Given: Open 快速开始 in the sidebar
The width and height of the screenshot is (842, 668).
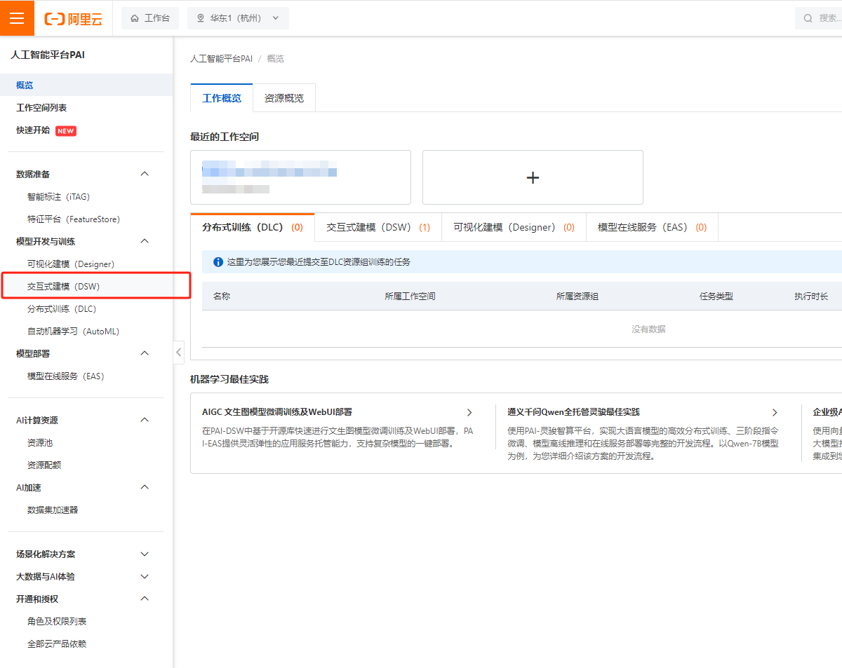Looking at the screenshot, I should coord(33,130).
